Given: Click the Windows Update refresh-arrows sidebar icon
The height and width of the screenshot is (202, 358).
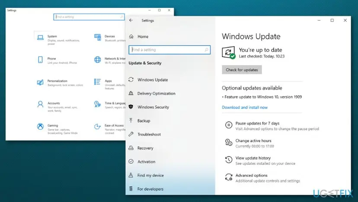Looking at the screenshot, I should click(x=131, y=80).
